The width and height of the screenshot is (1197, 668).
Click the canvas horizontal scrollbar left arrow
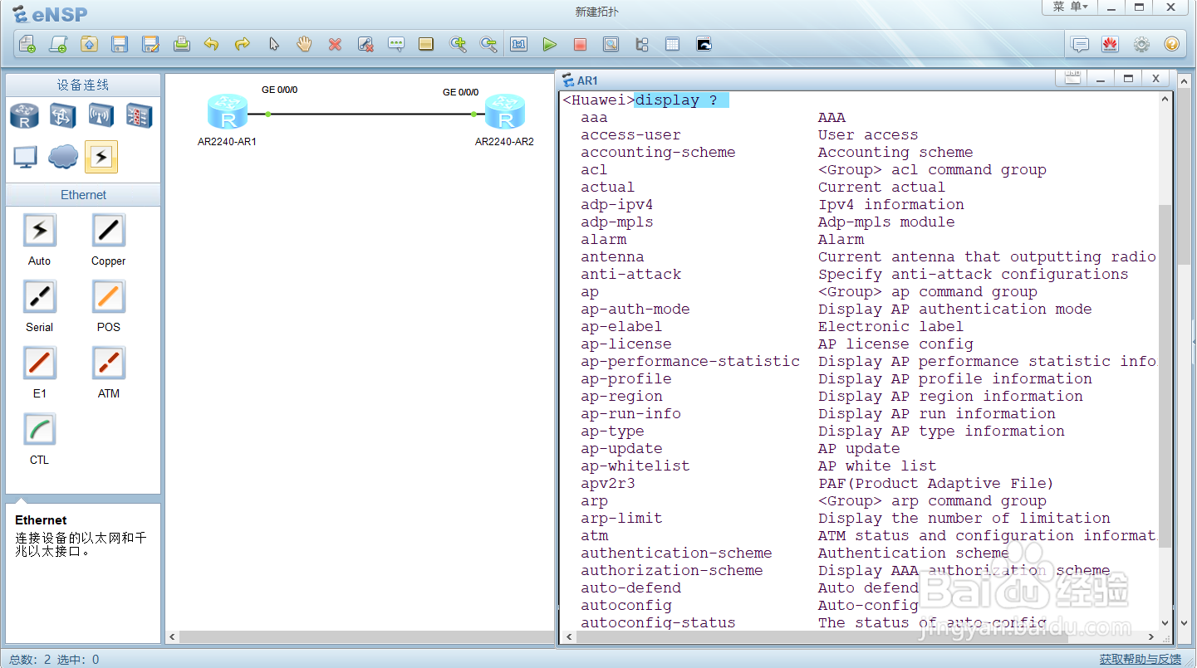coord(173,636)
